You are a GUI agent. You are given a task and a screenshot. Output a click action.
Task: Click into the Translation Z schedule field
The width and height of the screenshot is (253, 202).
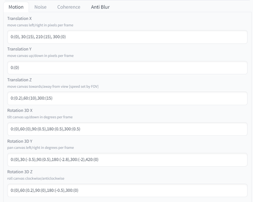(127, 98)
